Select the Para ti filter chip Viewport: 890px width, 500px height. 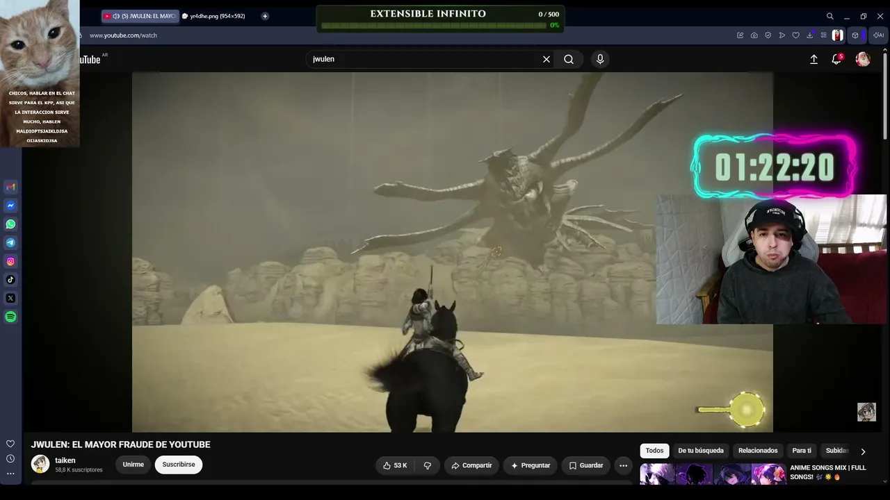(802, 451)
